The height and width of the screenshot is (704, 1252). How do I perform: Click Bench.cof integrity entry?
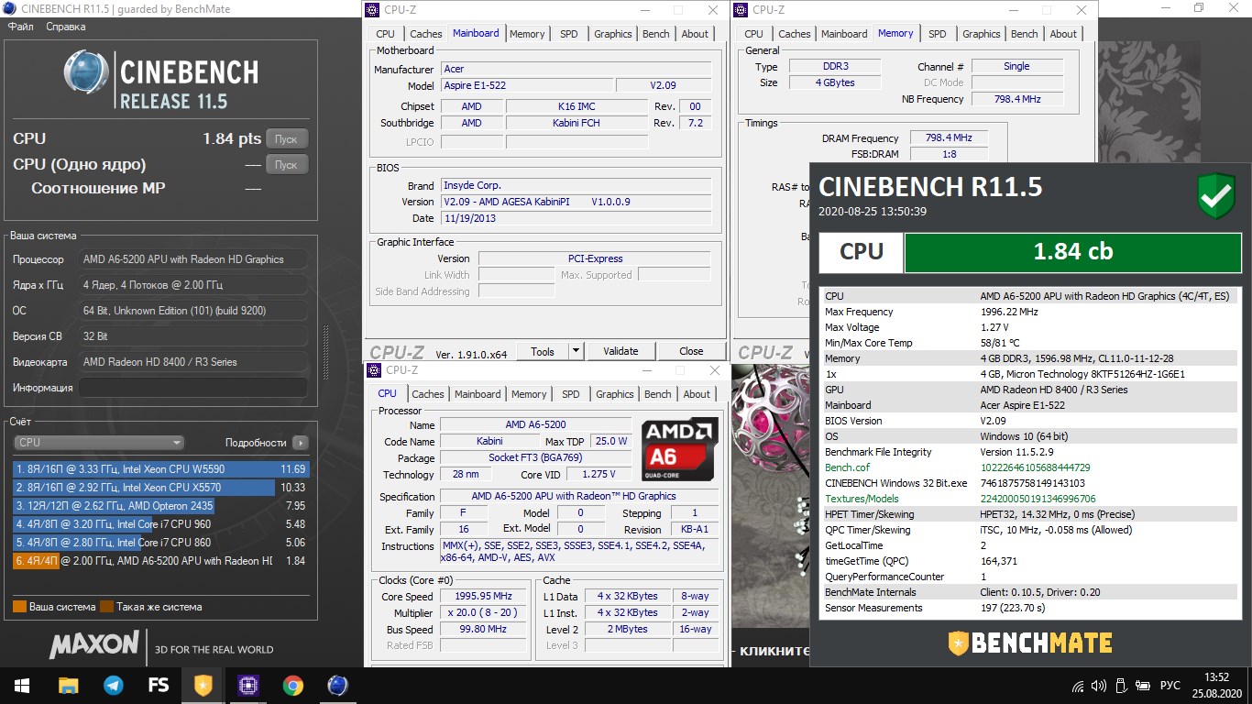point(1032,467)
